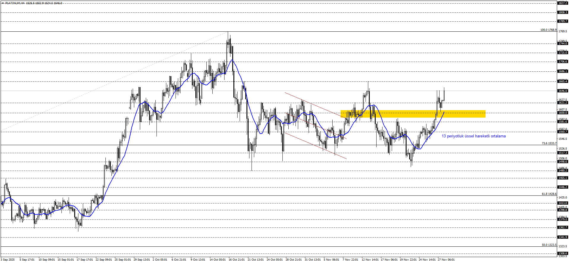Click the '13 periyotluk üssel hareketli ortalama' annotation

474,136
